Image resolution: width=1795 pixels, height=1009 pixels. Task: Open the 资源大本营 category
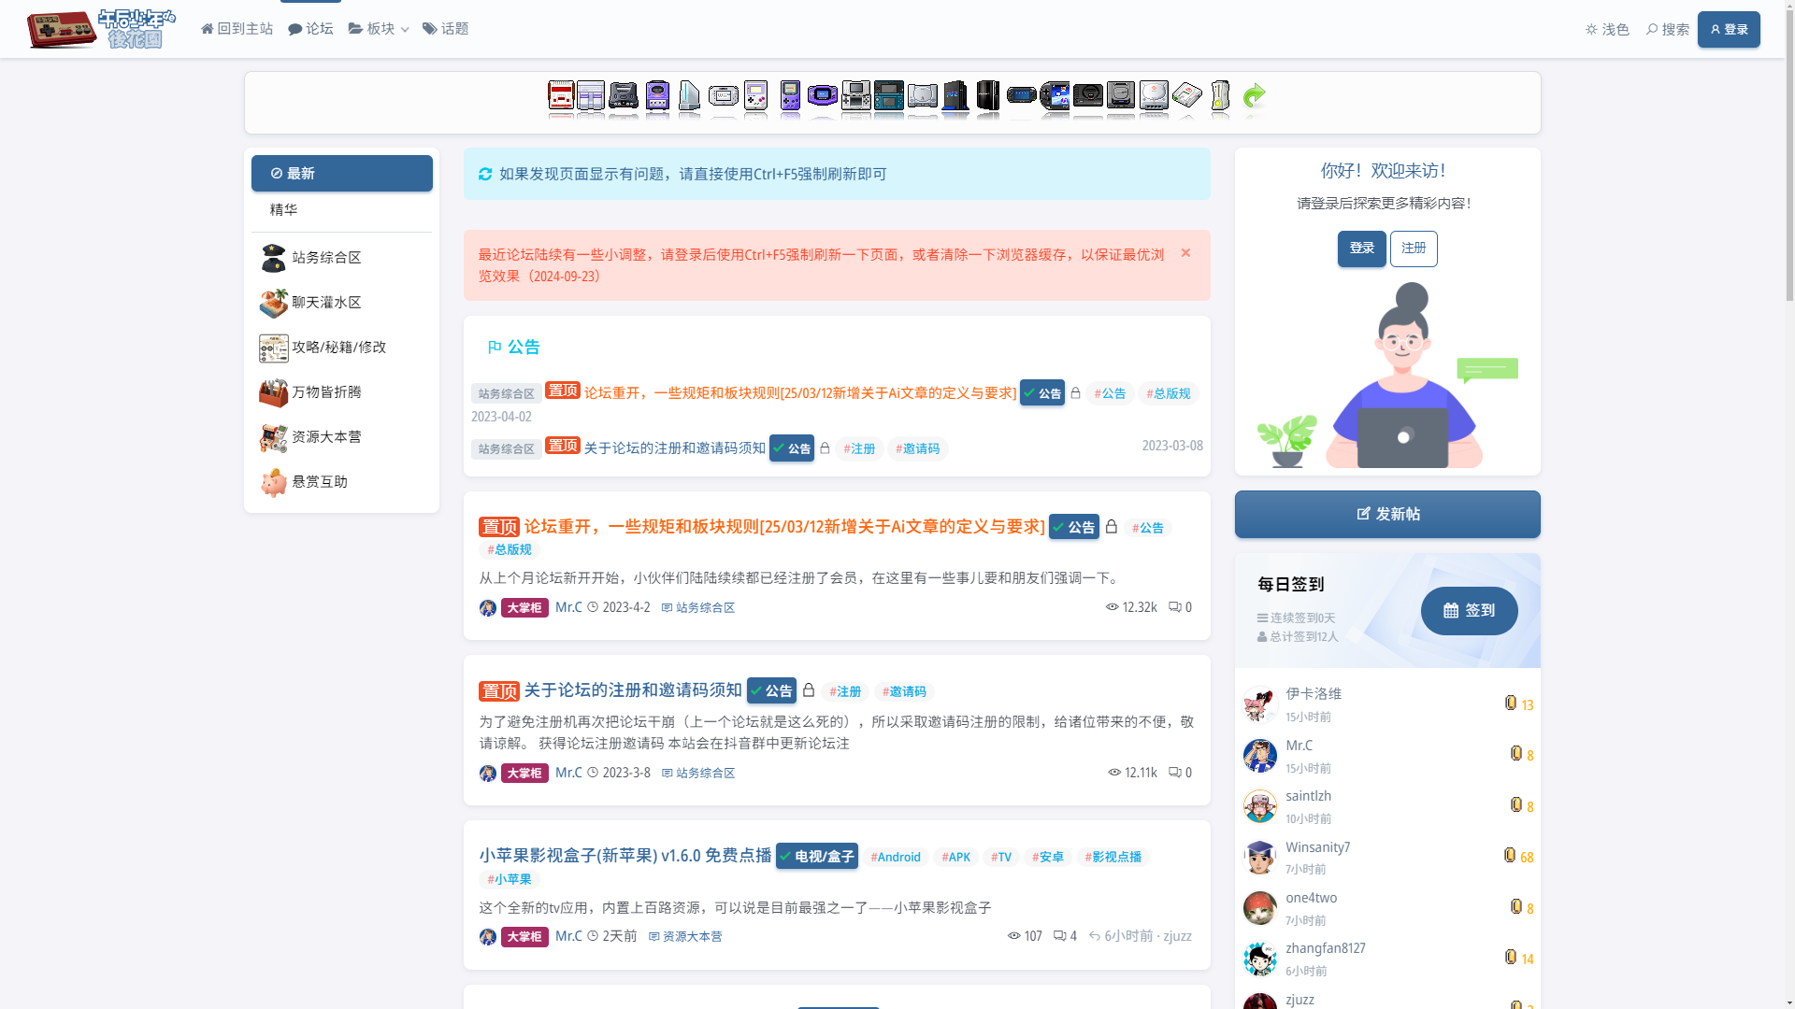(326, 437)
